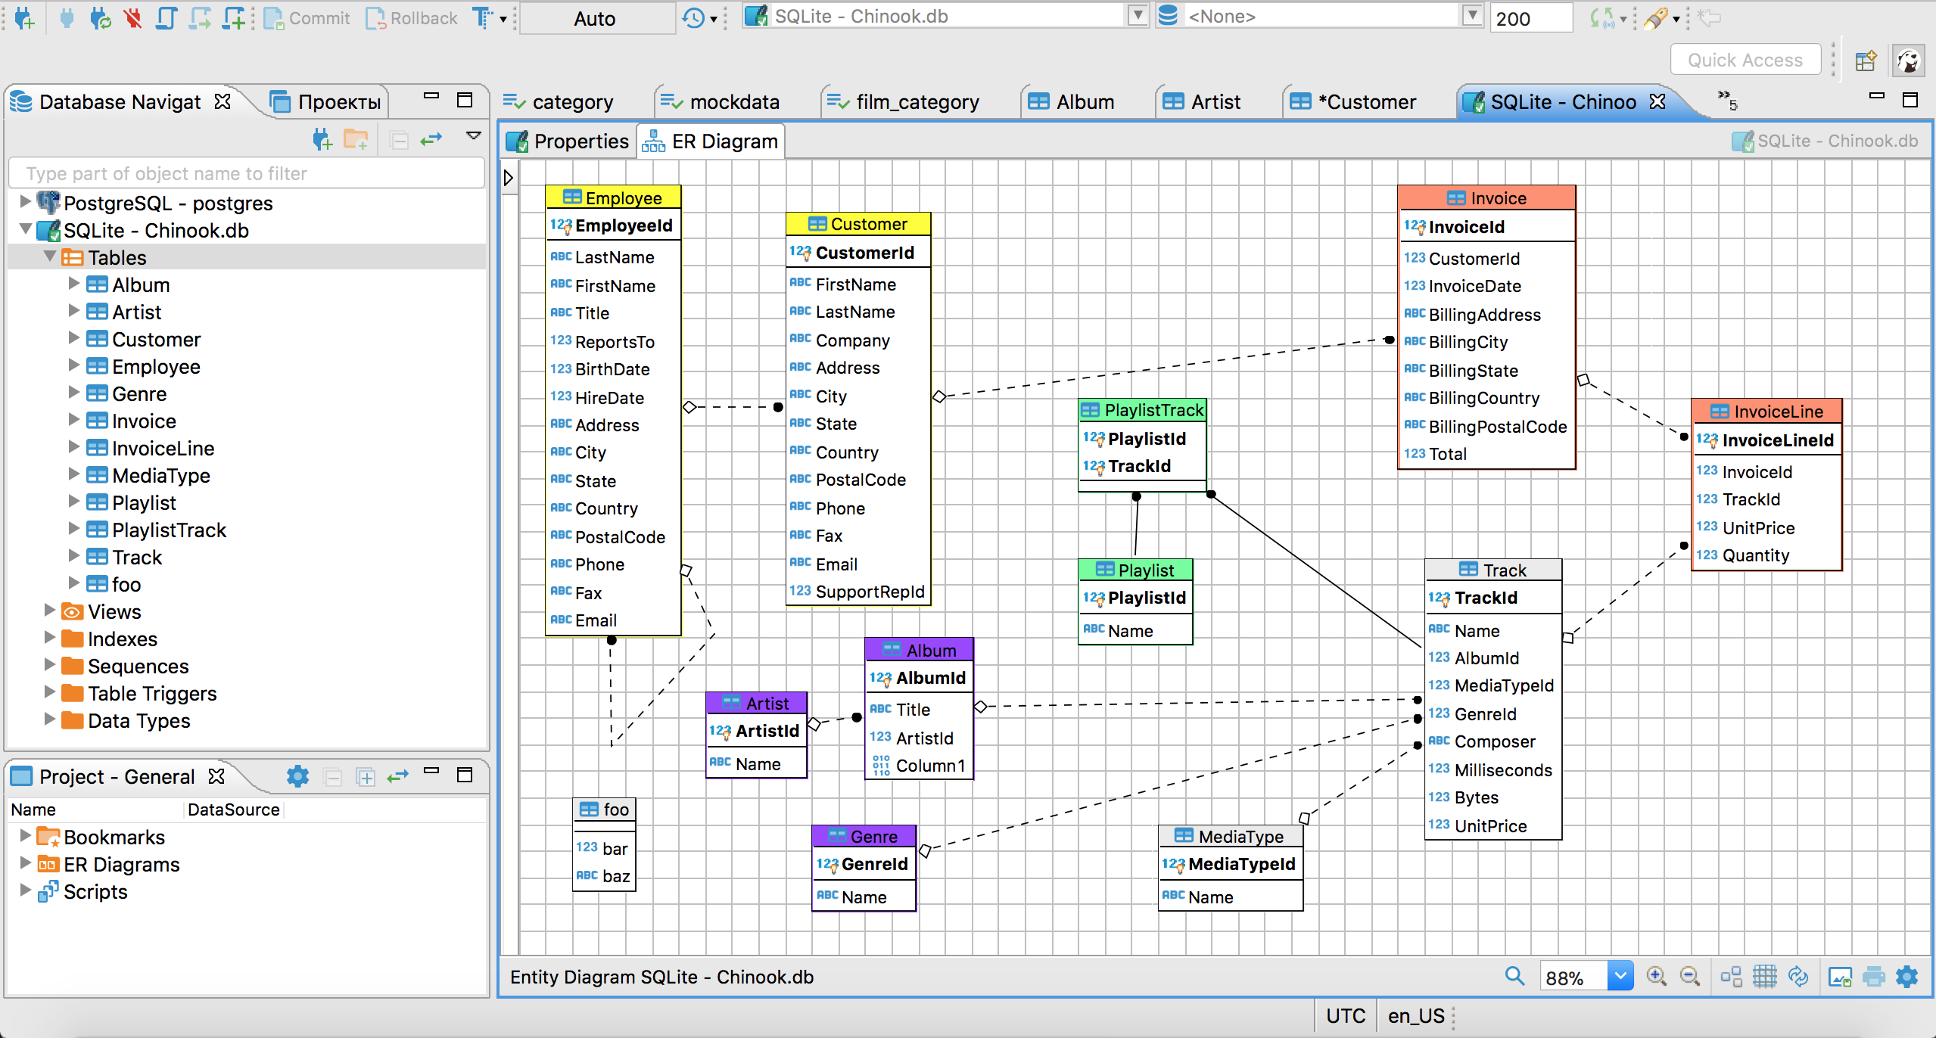This screenshot has height=1038, width=1936.
Task: Click the zoom in icon on diagram
Action: [x=1660, y=977]
